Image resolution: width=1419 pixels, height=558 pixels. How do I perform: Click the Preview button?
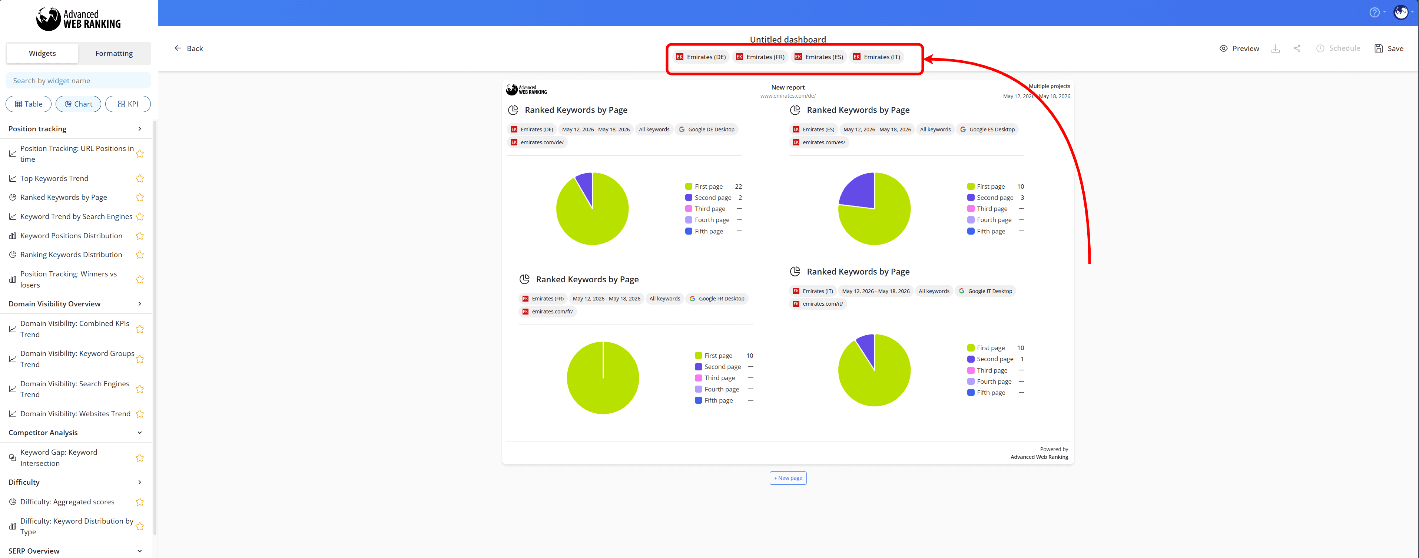(1239, 48)
